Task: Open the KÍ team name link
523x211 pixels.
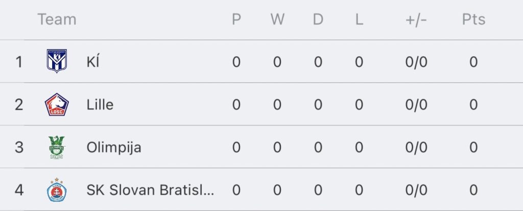Action: [93, 62]
